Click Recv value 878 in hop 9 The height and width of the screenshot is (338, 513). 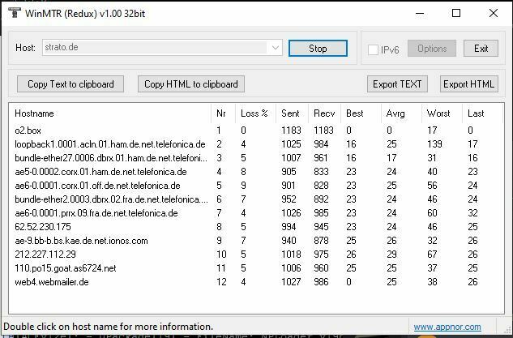(x=321, y=241)
